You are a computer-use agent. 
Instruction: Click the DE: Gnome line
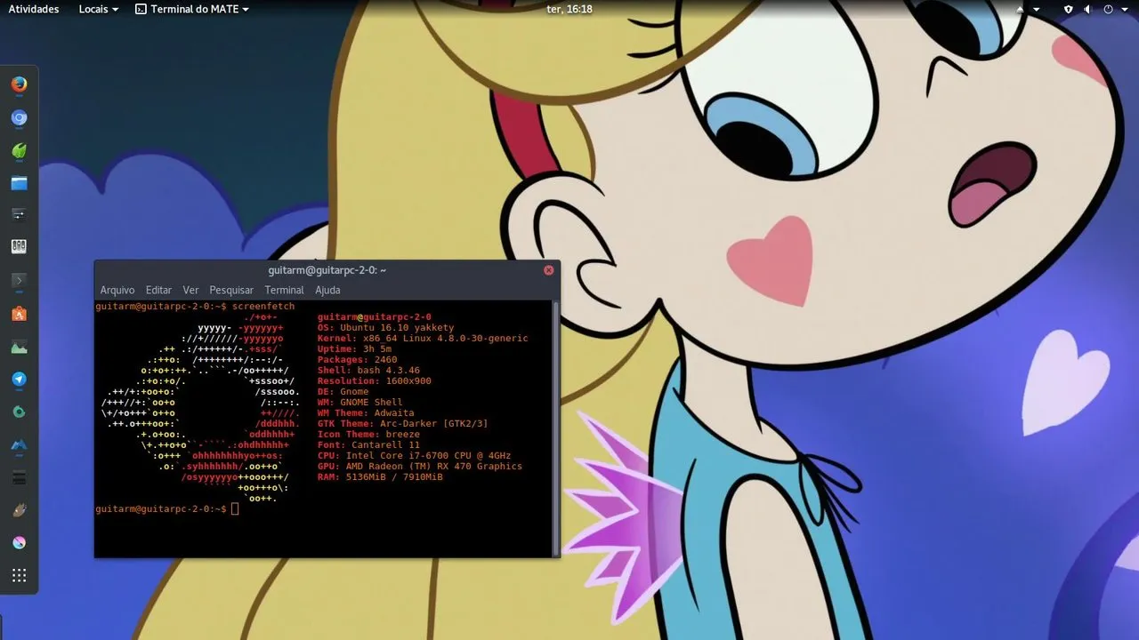click(343, 392)
